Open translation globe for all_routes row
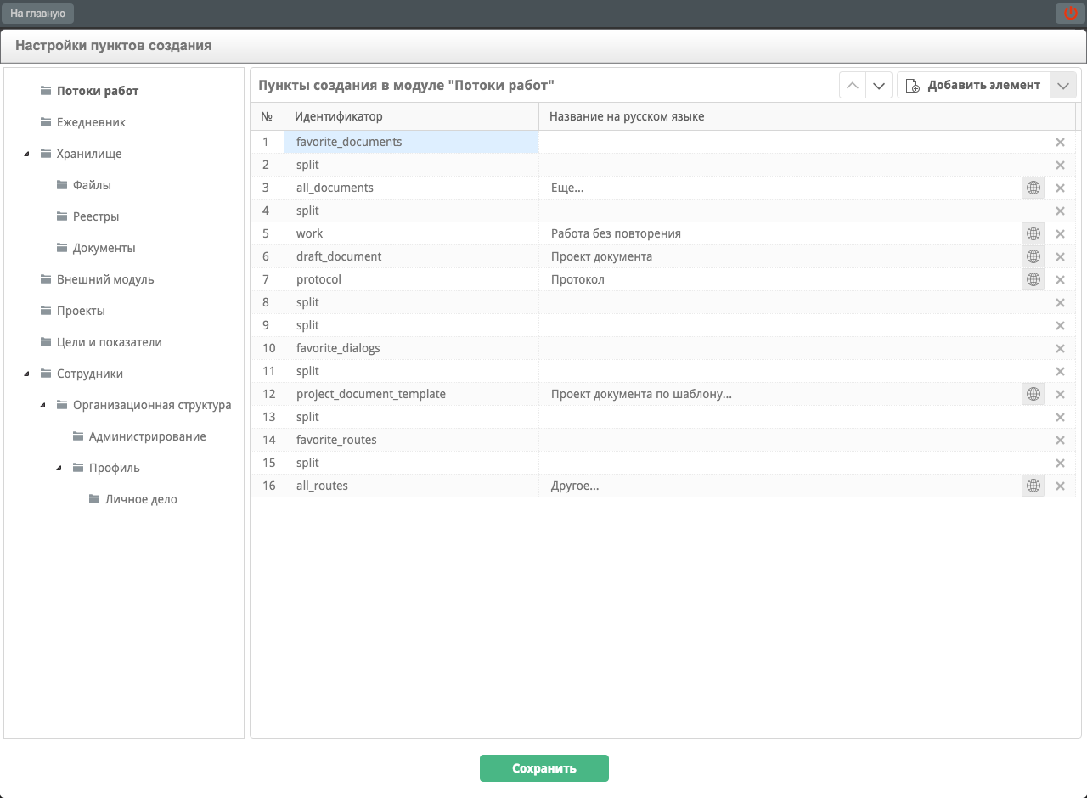The height and width of the screenshot is (798, 1087). tap(1033, 486)
